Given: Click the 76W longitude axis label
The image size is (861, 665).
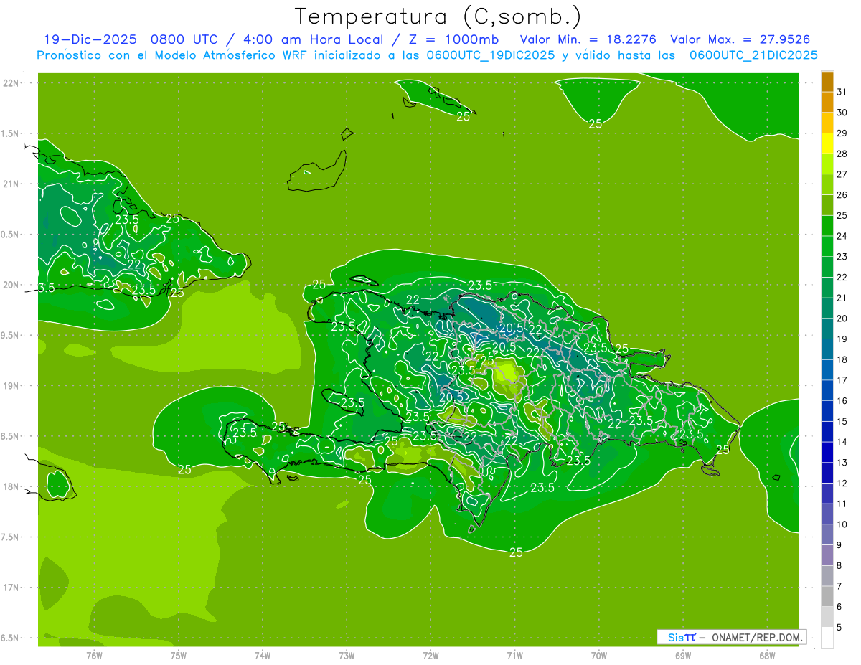Looking at the screenshot, I should click(94, 655).
